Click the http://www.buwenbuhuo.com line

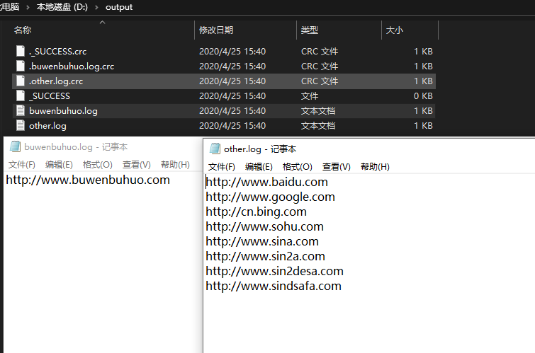coord(88,180)
